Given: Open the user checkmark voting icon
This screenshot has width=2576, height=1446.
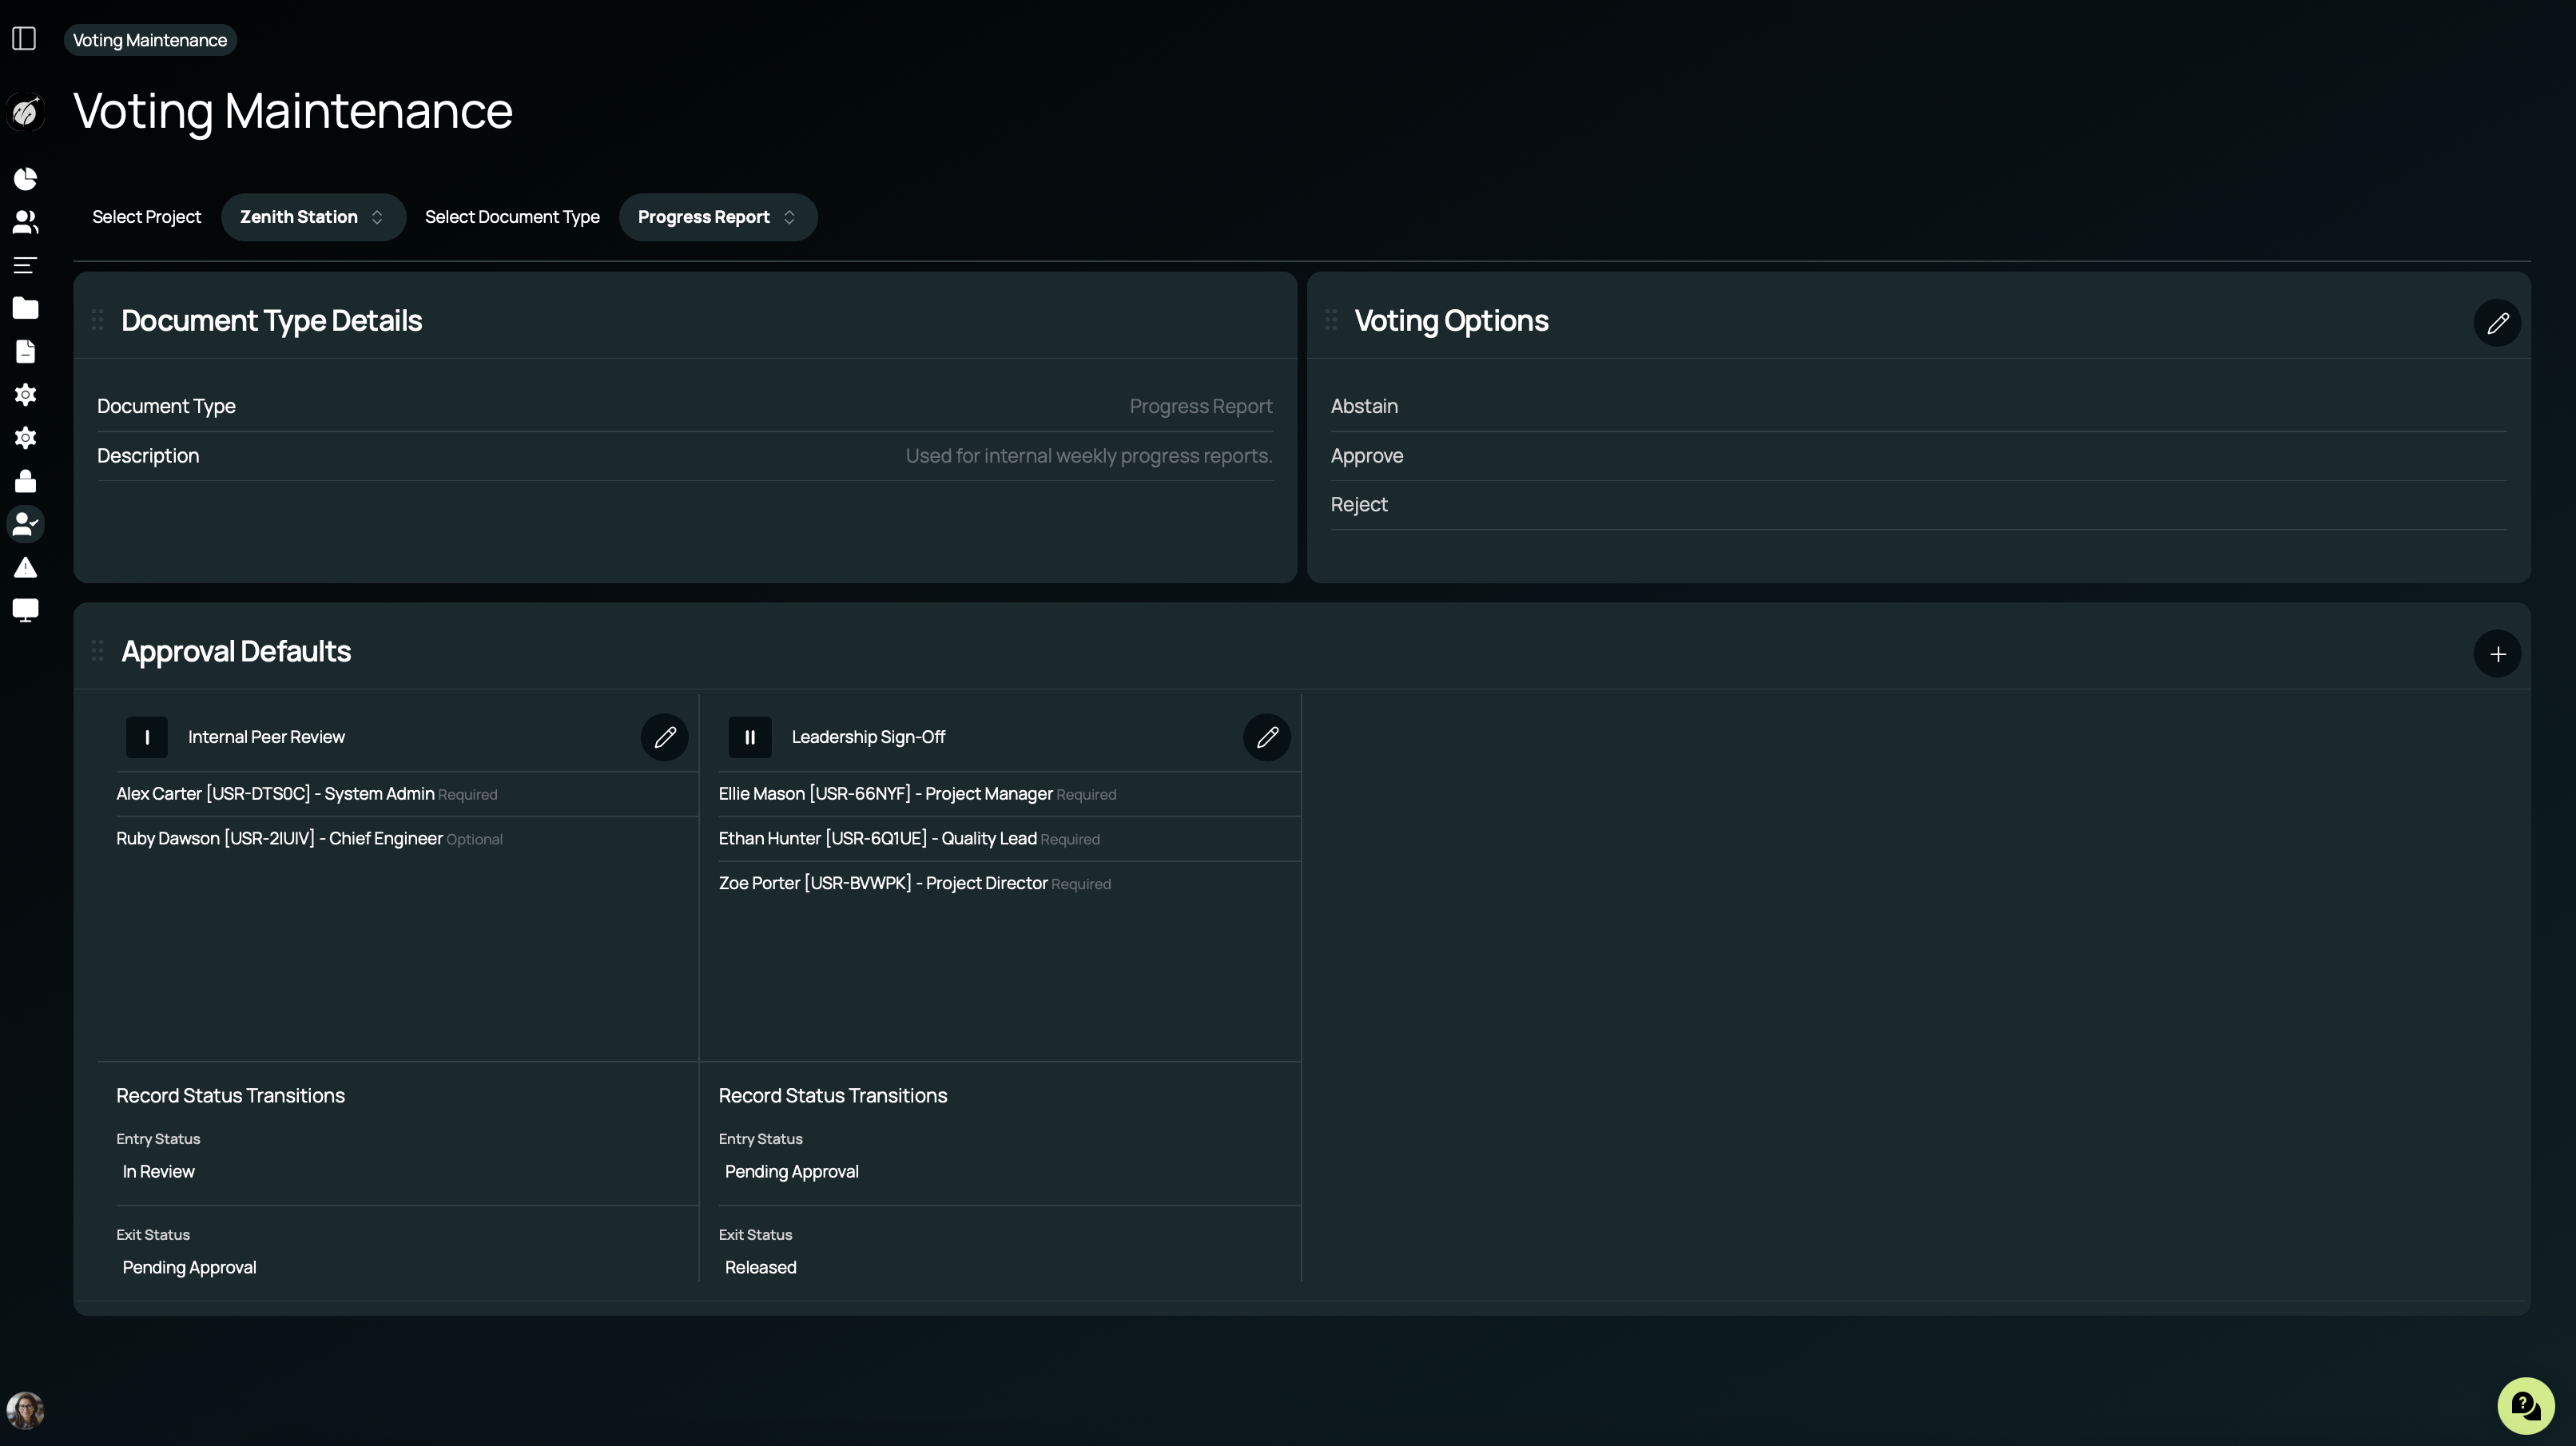Looking at the screenshot, I should (25, 524).
